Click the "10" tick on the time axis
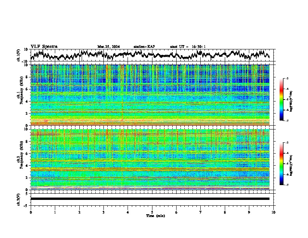This screenshot has height=238, width=308. pos(273,212)
